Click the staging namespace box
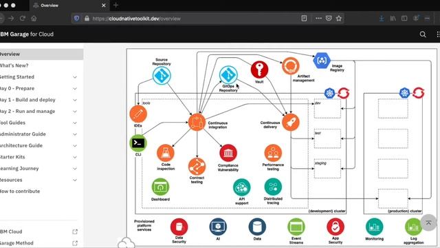The width and height of the screenshot is (440, 248). coord(327,168)
